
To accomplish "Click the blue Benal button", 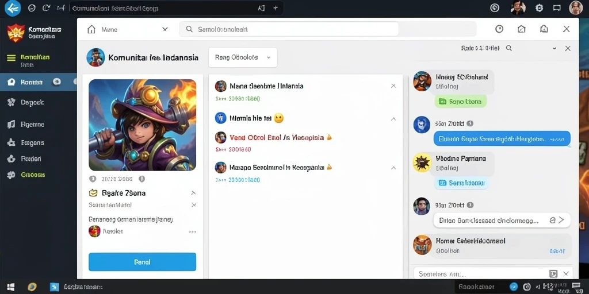I will (143, 262).
